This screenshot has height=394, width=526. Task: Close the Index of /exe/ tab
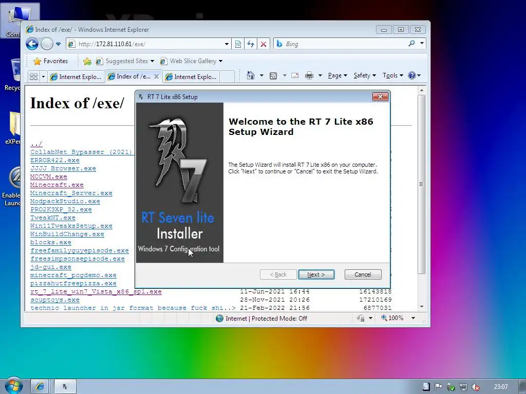coord(156,76)
